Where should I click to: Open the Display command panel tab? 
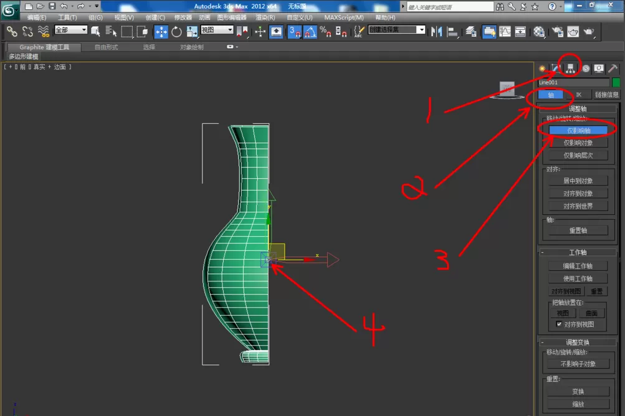[599, 69]
